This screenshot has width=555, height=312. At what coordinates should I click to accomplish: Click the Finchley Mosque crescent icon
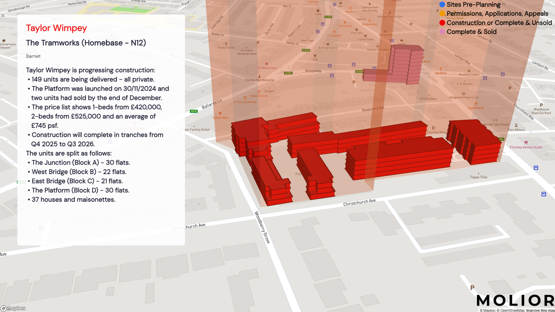[434, 128]
